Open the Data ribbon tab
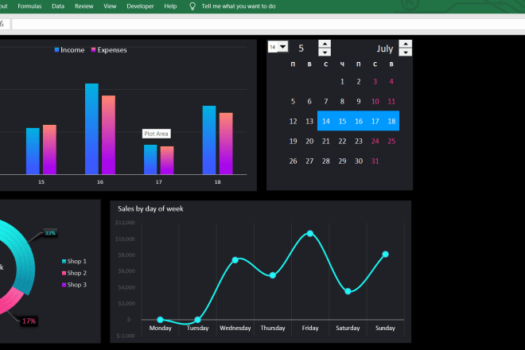525x350 pixels. point(58,6)
